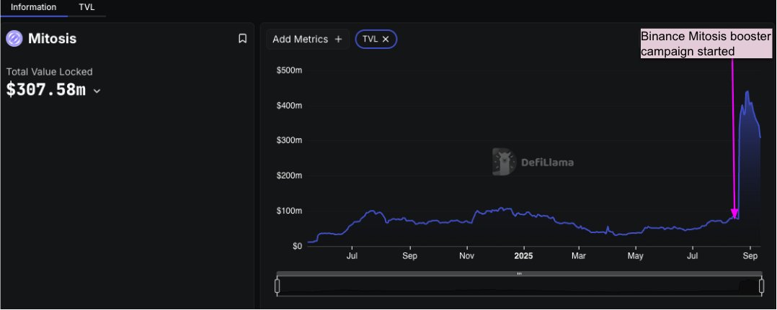The image size is (777, 310).
Task: Click the center grip of the range bar
Action: [x=519, y=273]
